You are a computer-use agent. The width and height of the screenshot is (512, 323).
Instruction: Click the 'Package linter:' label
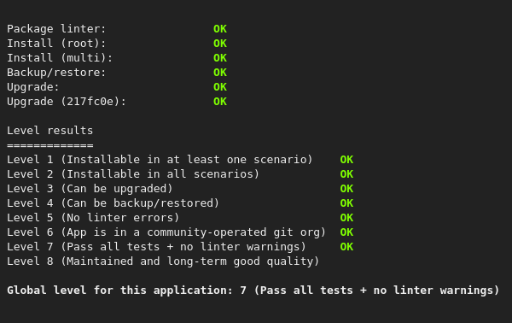tap(56, 29)
